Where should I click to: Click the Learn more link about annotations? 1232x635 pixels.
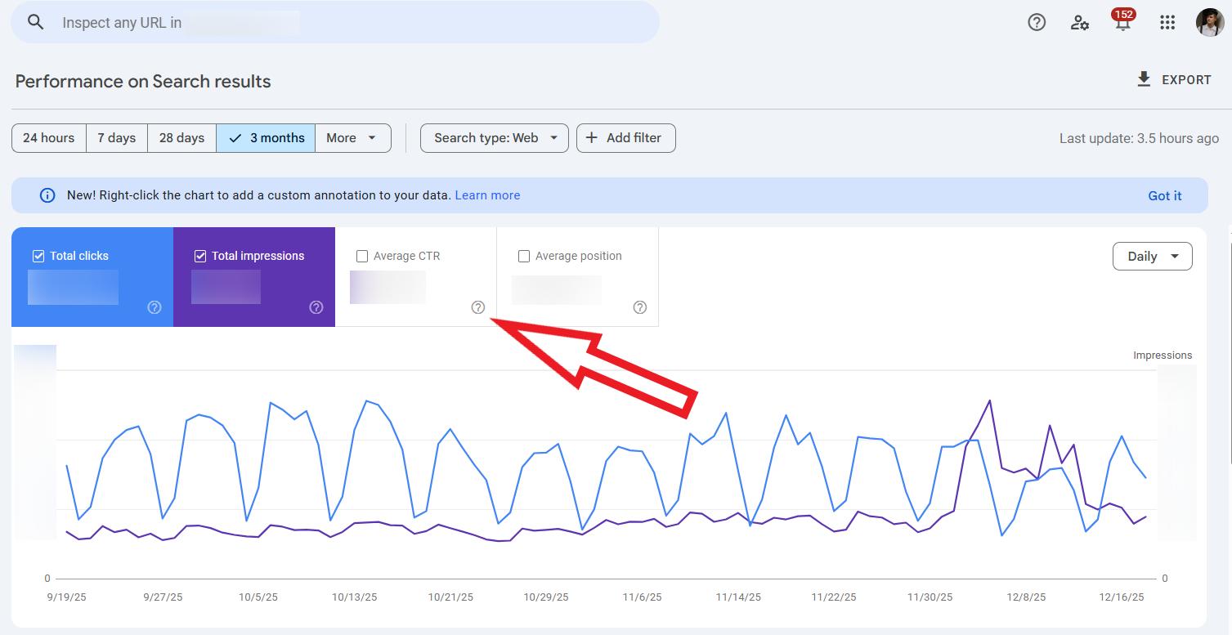click(487, 195)
